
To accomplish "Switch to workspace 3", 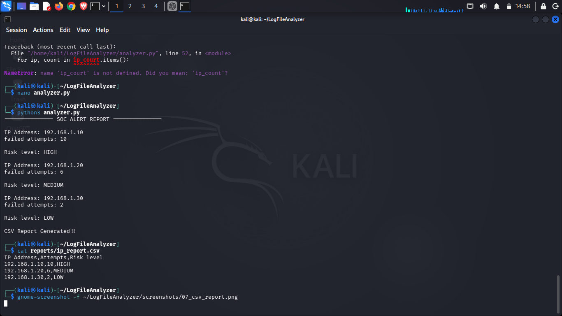I will coord(143,6).
